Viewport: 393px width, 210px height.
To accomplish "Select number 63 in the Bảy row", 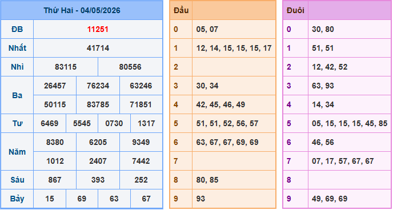I will pyautogui.click(x=114, y=199).
